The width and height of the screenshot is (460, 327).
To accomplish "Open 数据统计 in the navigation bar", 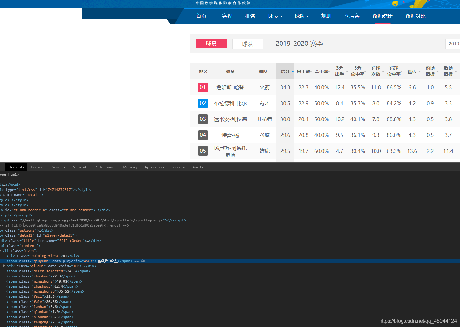I will [x=382, y=16].
